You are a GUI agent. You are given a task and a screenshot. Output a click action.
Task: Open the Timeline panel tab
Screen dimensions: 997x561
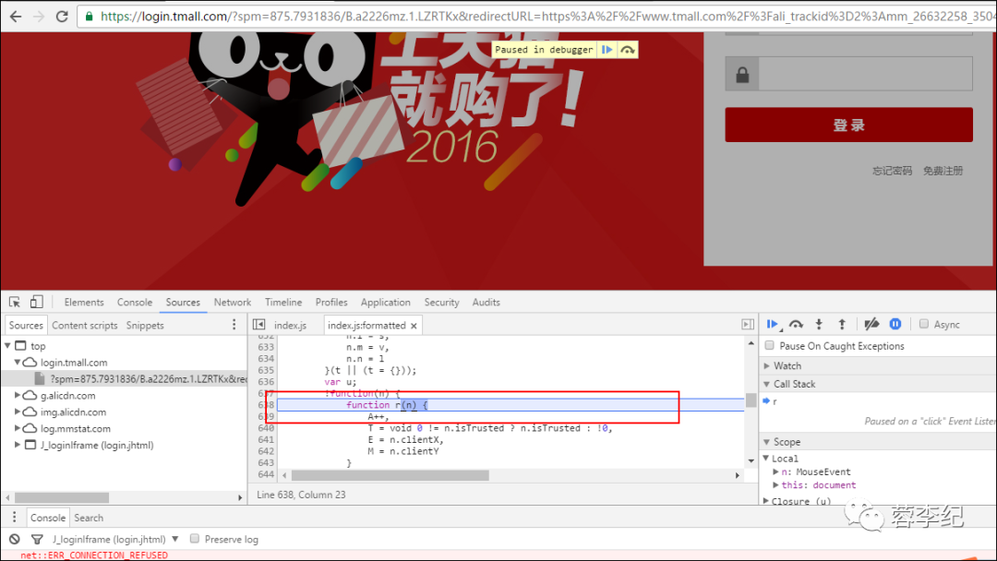283,303
